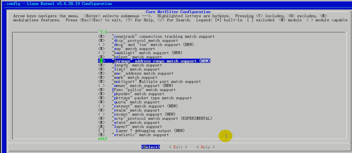The width and height of the screenshot is (352, 153).
Task: Enable the "dscp" and "tos" match option
Action: (101, 45)
